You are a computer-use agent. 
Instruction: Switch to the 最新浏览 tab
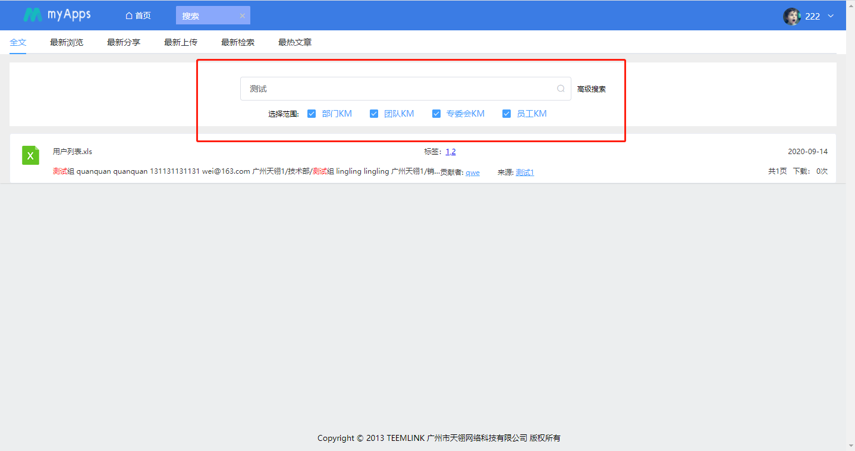(67, 42)
